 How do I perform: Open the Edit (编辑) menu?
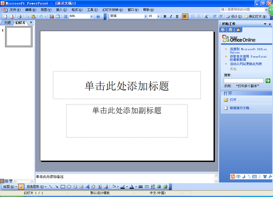pos(31,10)
